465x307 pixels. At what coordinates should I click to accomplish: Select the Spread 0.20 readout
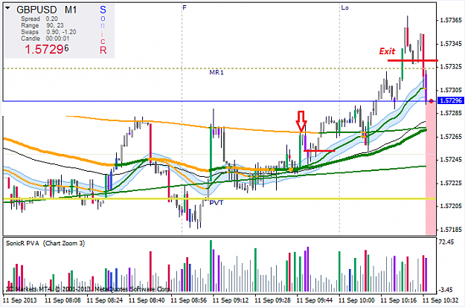click(39, 19)
